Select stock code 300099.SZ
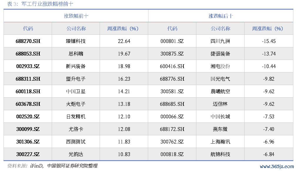Image resolution: width=296 pixels, height=171 pixels. coord(28,129)
